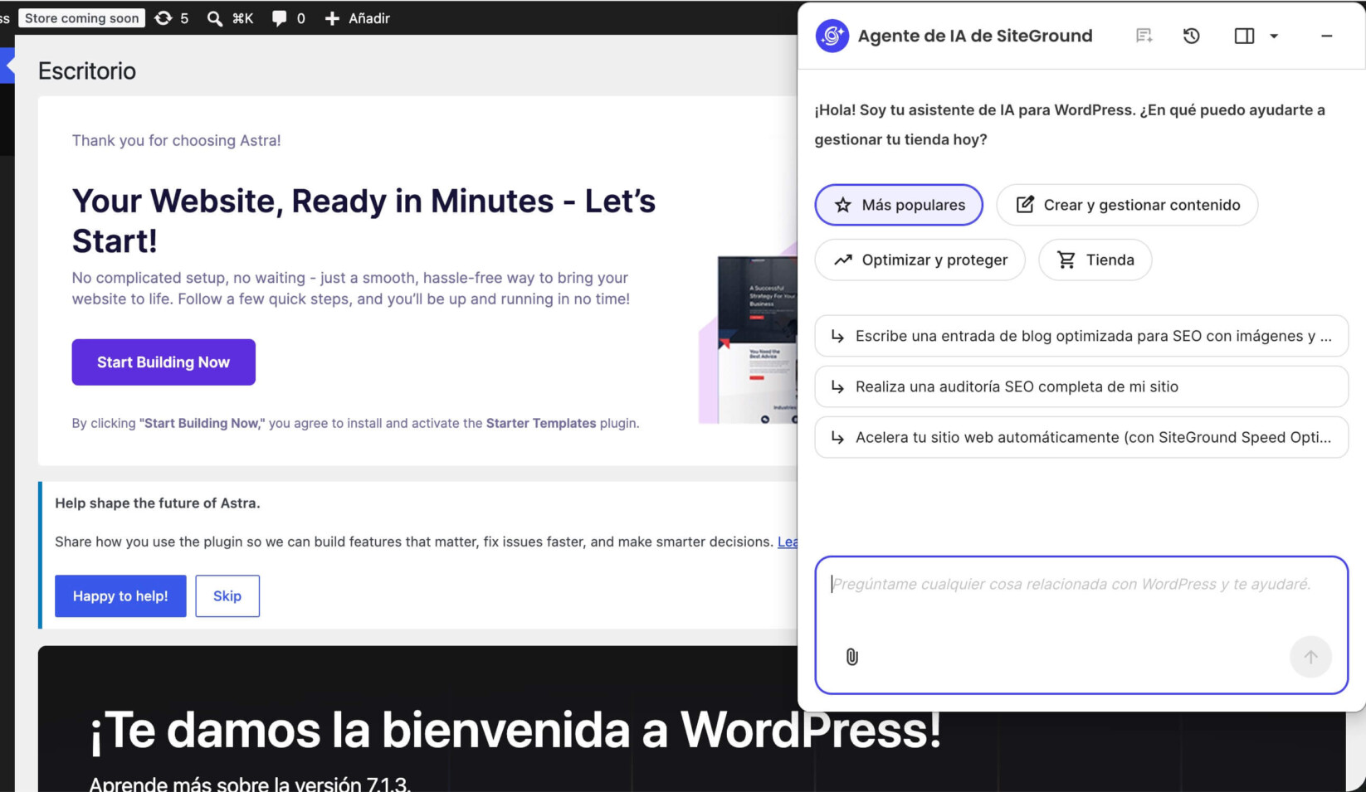Click the Store coming soon badge
Viewport: 1366px width, 792px height.
tap(82, 18)
